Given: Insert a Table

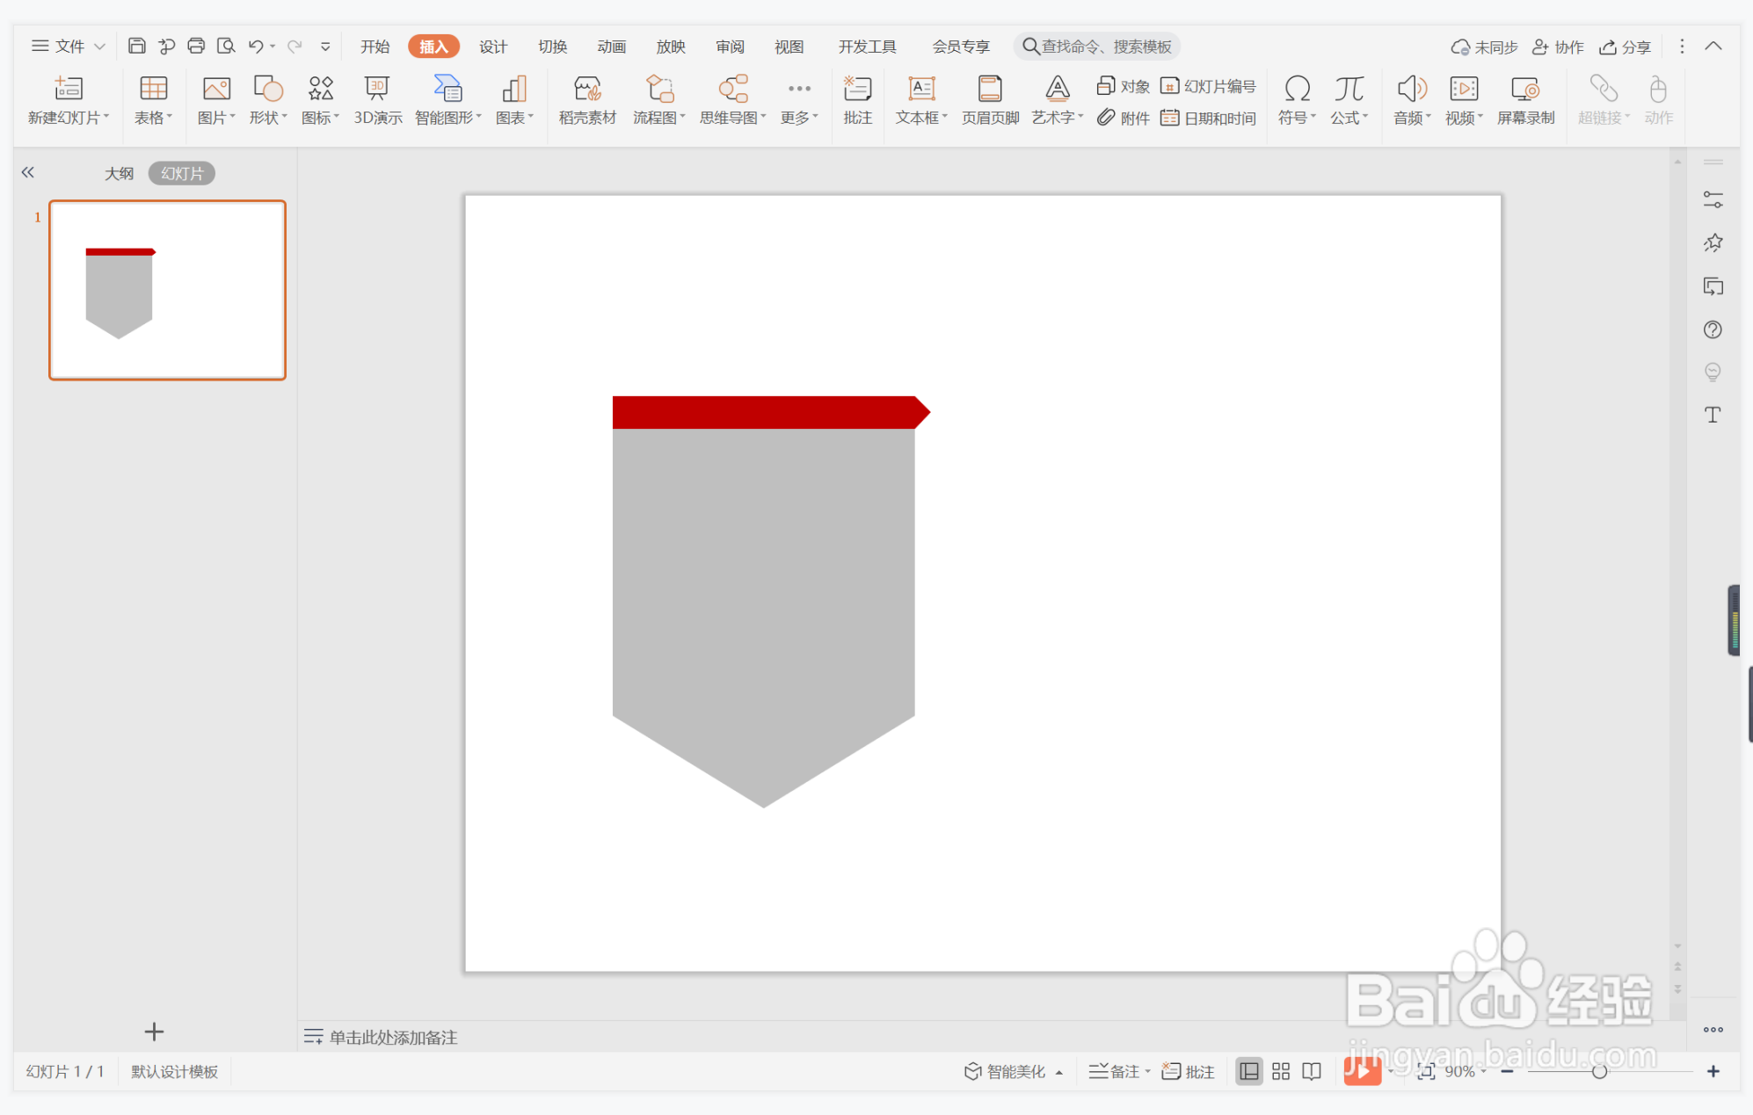Looking at the screenshot, I should (153, 100).
